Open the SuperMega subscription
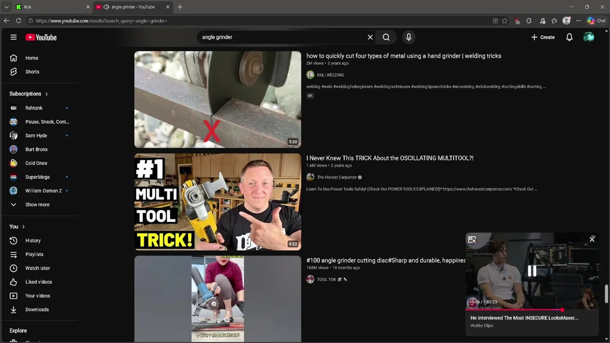The height and width of the screenshot is (343, 610). click(x=40, y=177)
